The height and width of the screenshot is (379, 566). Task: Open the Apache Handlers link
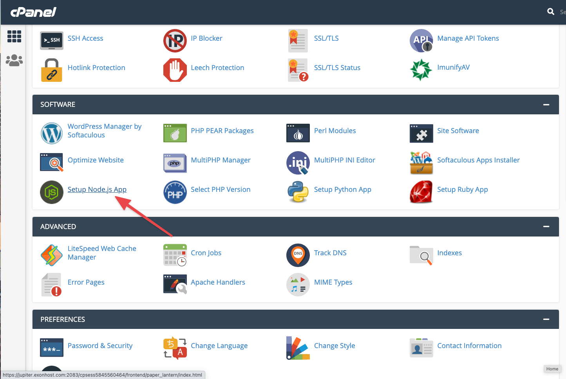pyautogui.click(x=218, y=282)
